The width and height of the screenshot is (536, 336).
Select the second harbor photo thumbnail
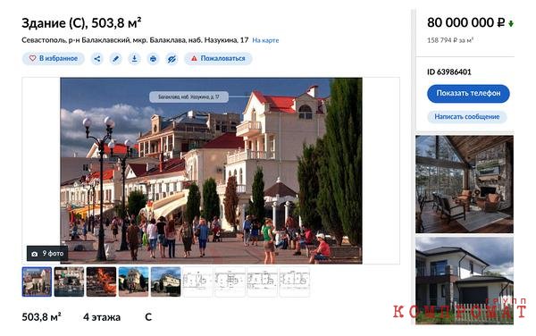(69, 281)
